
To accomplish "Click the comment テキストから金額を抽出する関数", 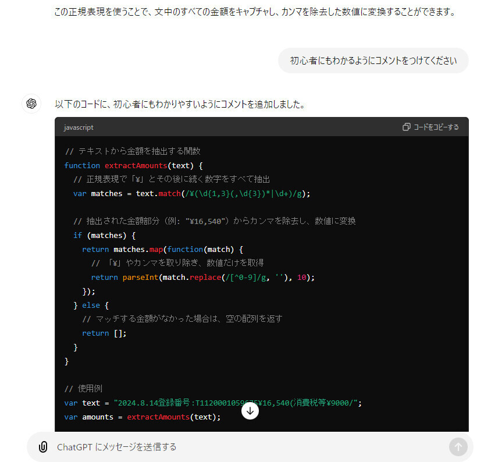I will 133,151.
